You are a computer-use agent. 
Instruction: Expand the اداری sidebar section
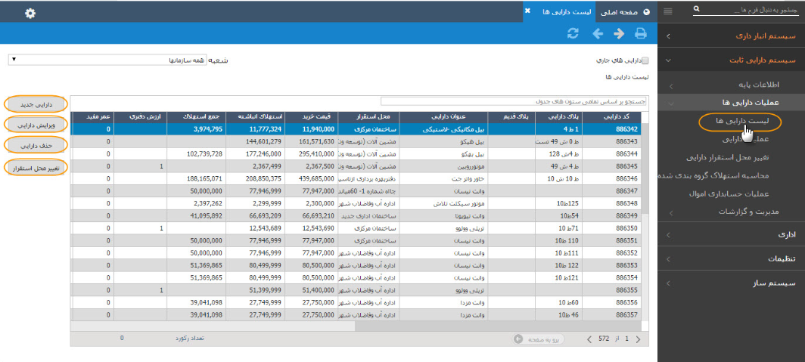pyautogui.click(x=732, y=235)
